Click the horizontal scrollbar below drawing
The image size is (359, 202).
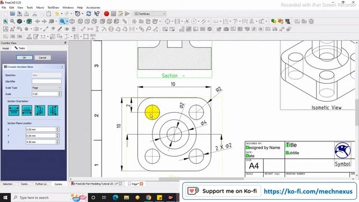click(201, 179)
